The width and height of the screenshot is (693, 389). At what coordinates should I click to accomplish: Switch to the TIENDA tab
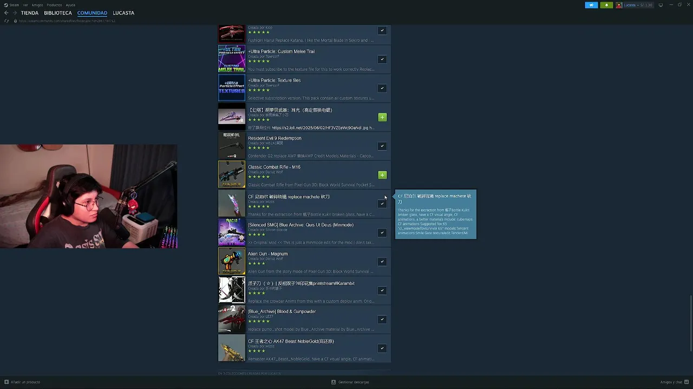pos(30,13)
